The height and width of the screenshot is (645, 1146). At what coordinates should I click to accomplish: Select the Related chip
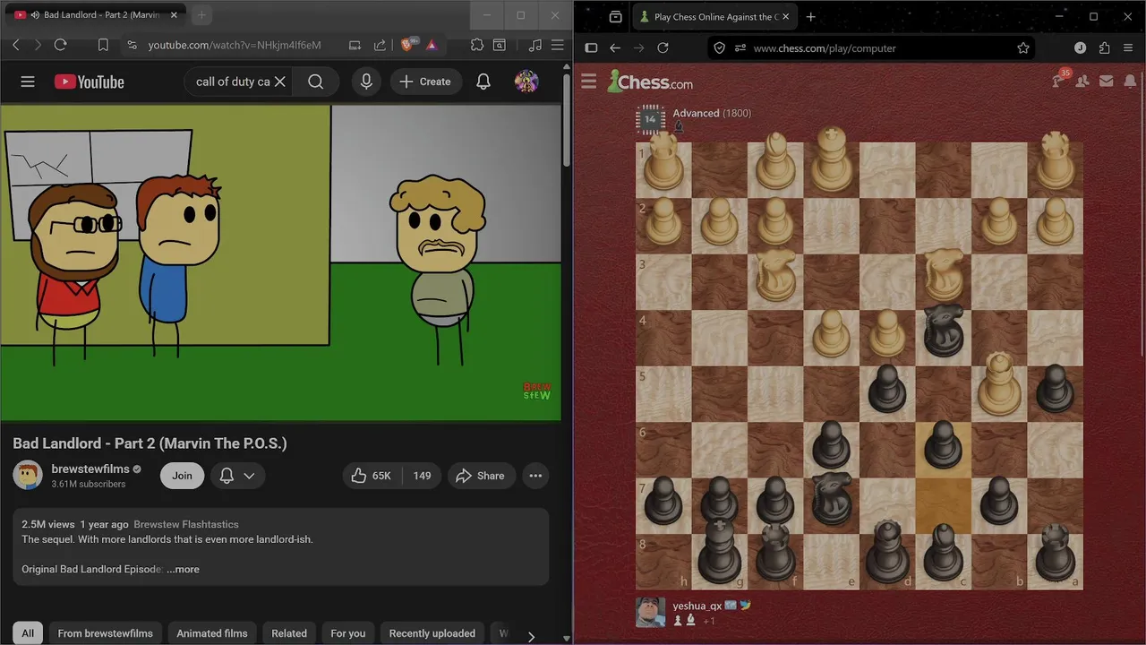tap(289, 633)
